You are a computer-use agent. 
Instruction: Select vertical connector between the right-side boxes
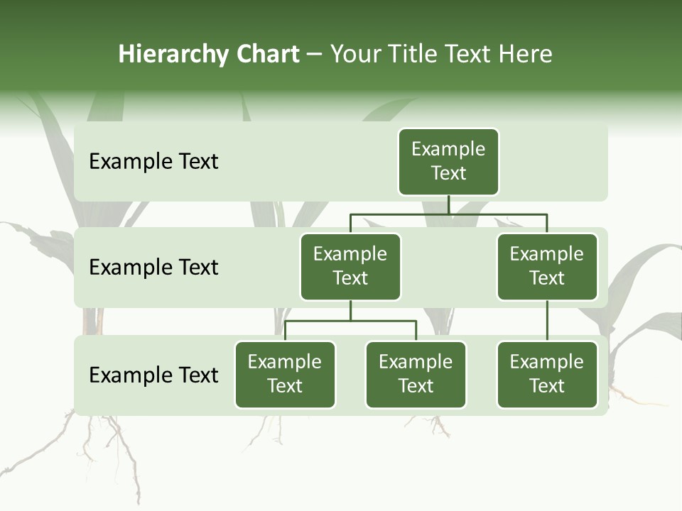(547, 321)
